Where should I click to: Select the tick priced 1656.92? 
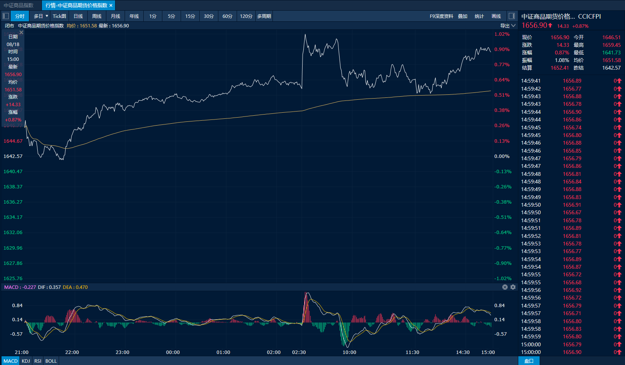click(572, 290)
